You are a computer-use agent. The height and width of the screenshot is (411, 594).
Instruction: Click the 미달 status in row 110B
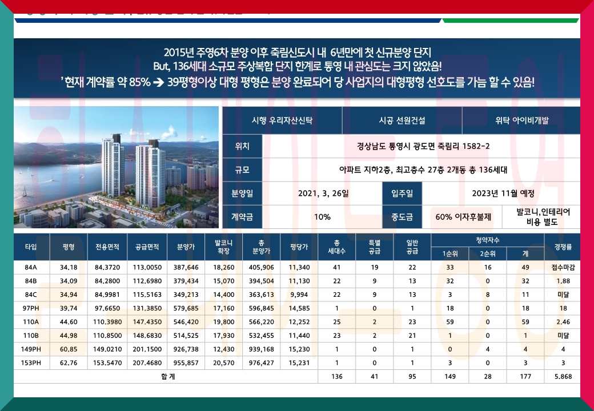tap(563, 335)
